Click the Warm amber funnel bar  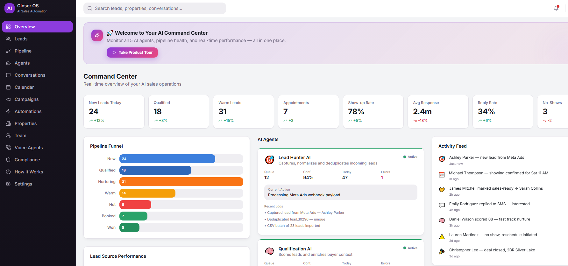[x=147, y=193]
